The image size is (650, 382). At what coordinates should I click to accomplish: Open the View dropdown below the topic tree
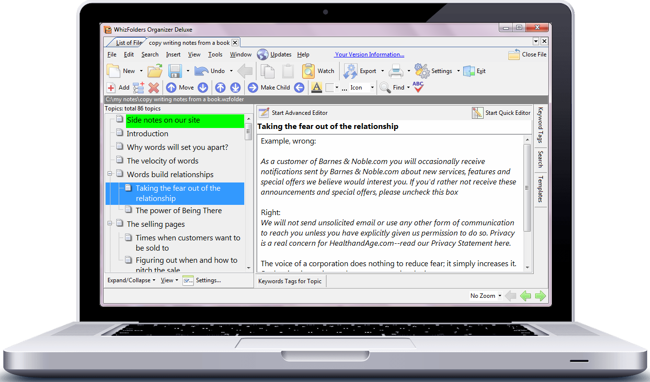(x=169, y=280)
